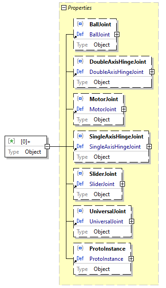The image size is (166, 288).
Task: Click the BallJoint object icon
Action: (x=80, y=24)
